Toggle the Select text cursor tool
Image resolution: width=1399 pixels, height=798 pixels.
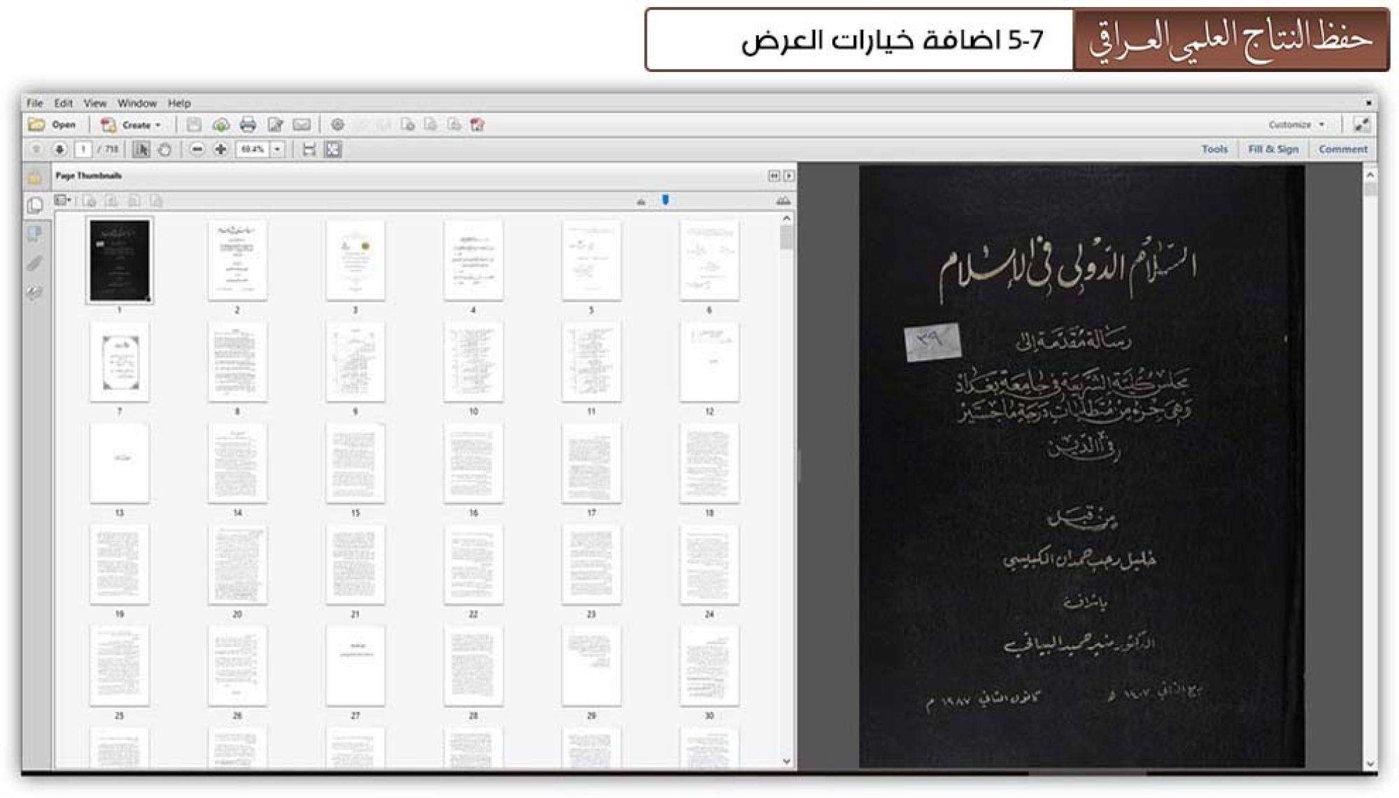(x=141, y=150)
